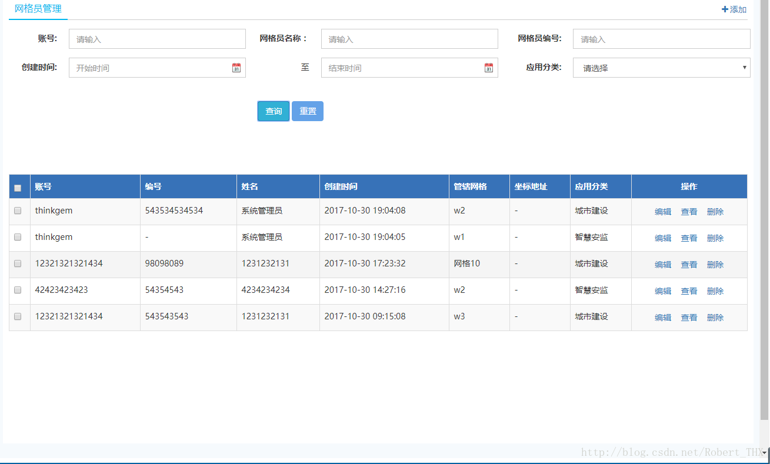Click the 姓名 column header
The height and width of the screenshot is (464, 770).
click(x=278, y=186)
